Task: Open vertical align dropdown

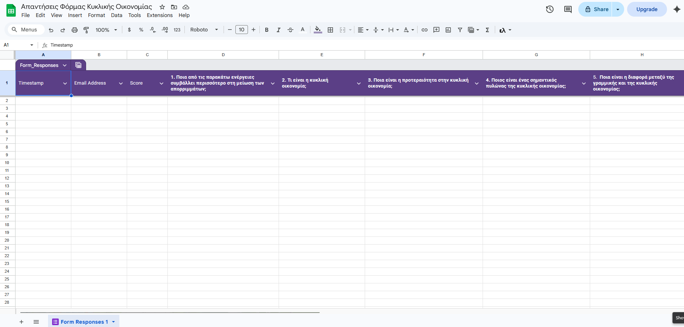Action: [378, 30]
